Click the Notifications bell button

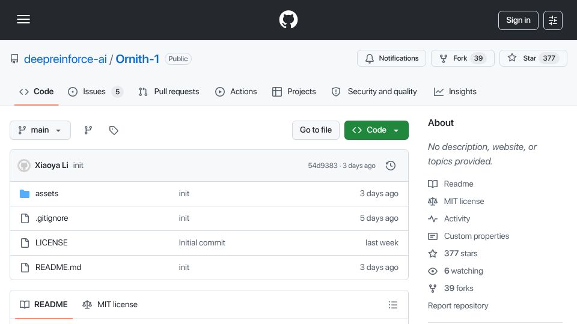pos(391,58)
